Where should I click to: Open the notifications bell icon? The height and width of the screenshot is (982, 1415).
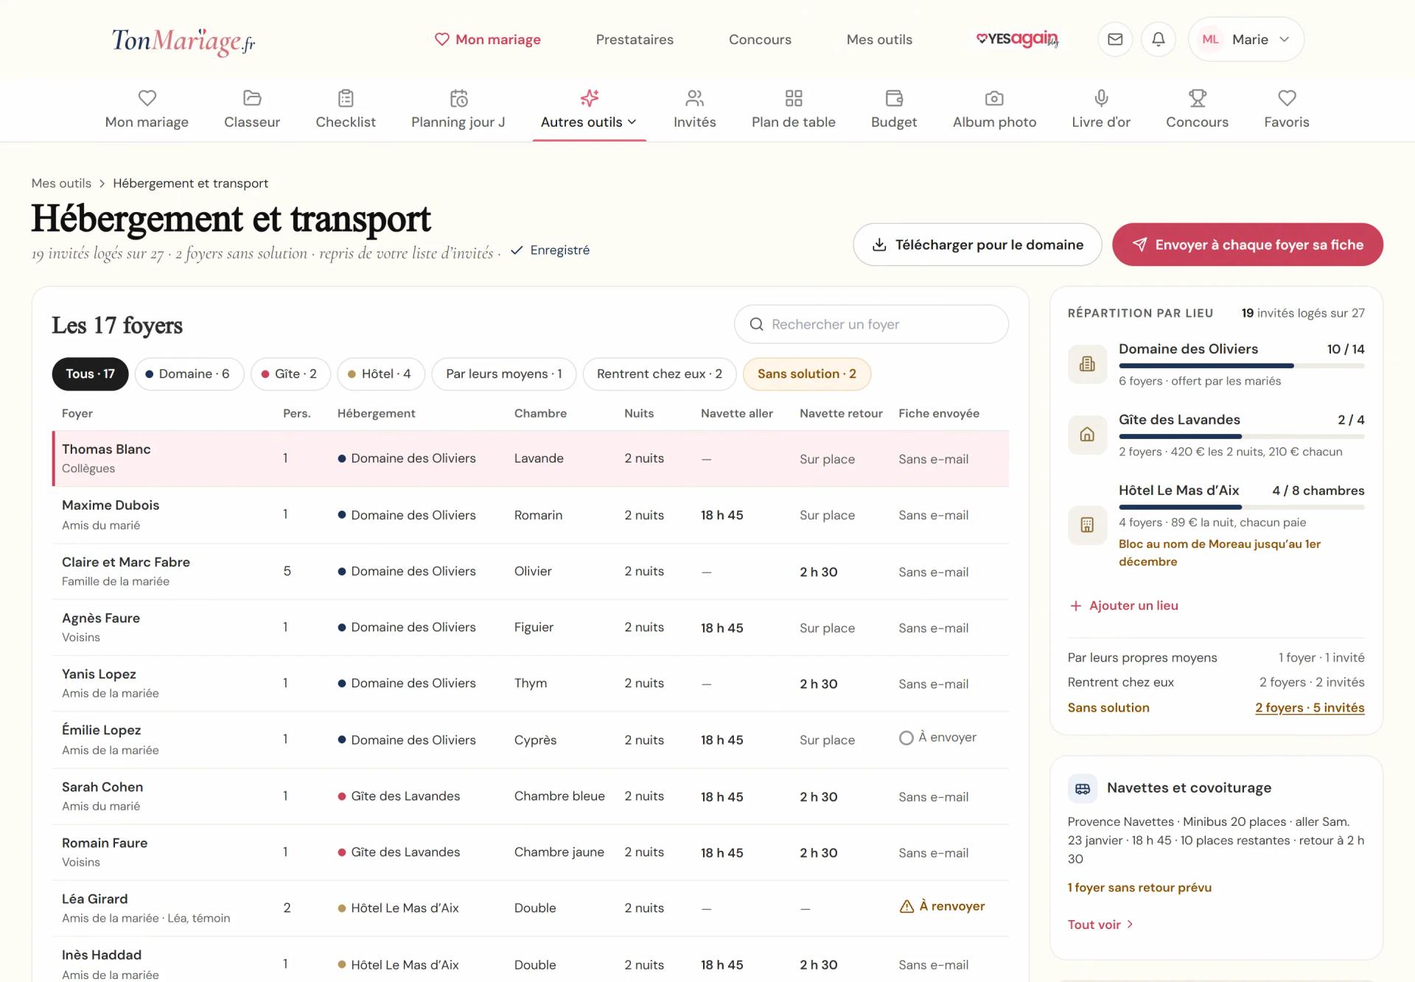pyautogui.click(x=1159, y=39)
